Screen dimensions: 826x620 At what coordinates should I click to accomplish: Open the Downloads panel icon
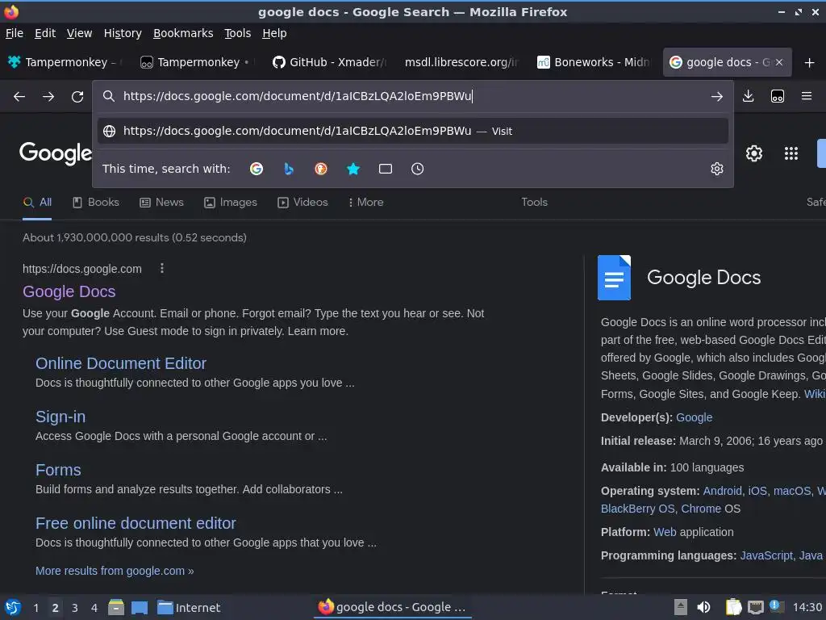pos(748,96)
